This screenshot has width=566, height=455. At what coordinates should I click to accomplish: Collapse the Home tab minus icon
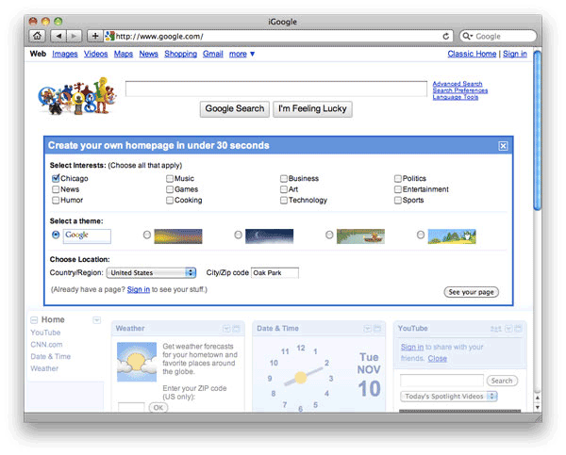click(34, 319)
